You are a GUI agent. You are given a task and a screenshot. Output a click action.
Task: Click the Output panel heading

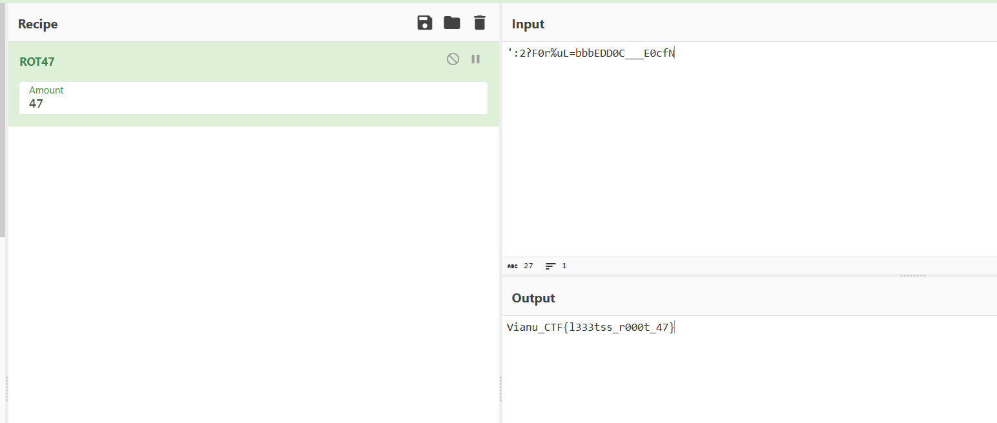click(533, 298)
